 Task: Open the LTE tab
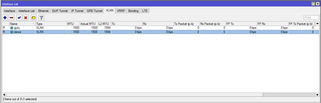(x=145, y=11)
